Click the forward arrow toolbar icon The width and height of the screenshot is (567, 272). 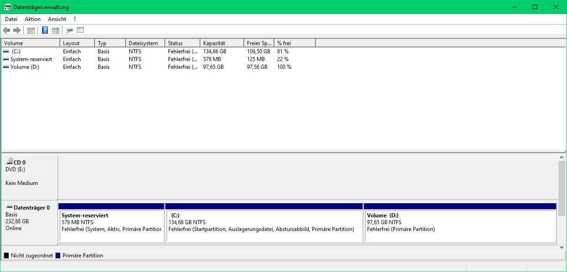click(x=17, y=31)
